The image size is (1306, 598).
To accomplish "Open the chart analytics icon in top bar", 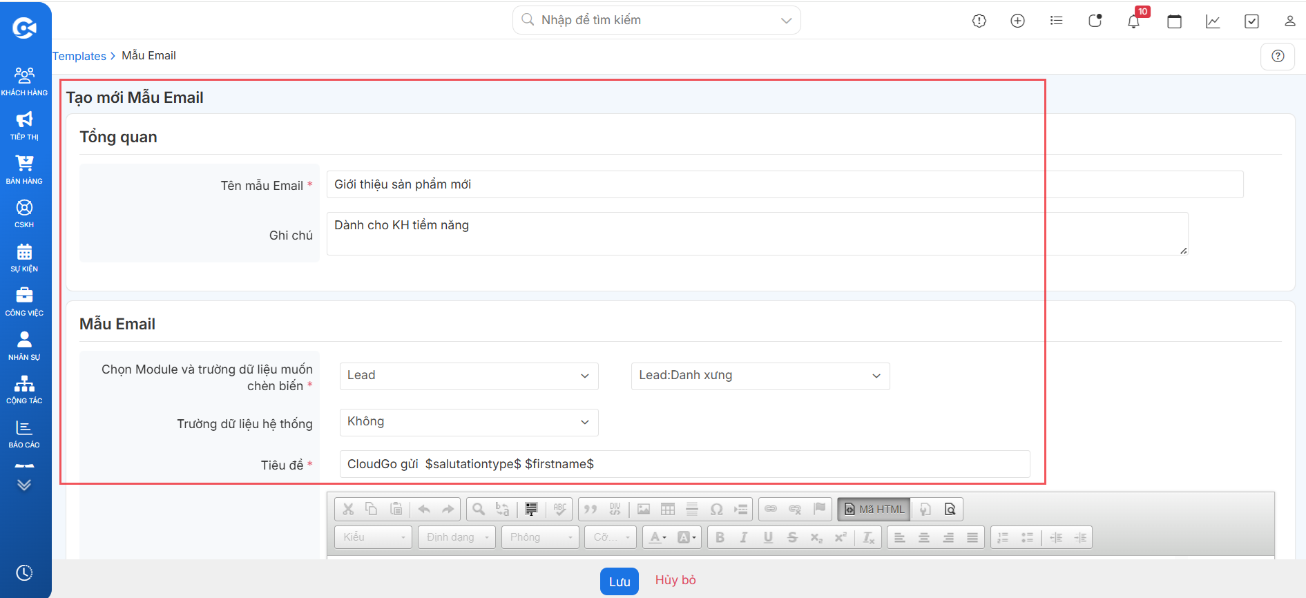I will 1213,21.
